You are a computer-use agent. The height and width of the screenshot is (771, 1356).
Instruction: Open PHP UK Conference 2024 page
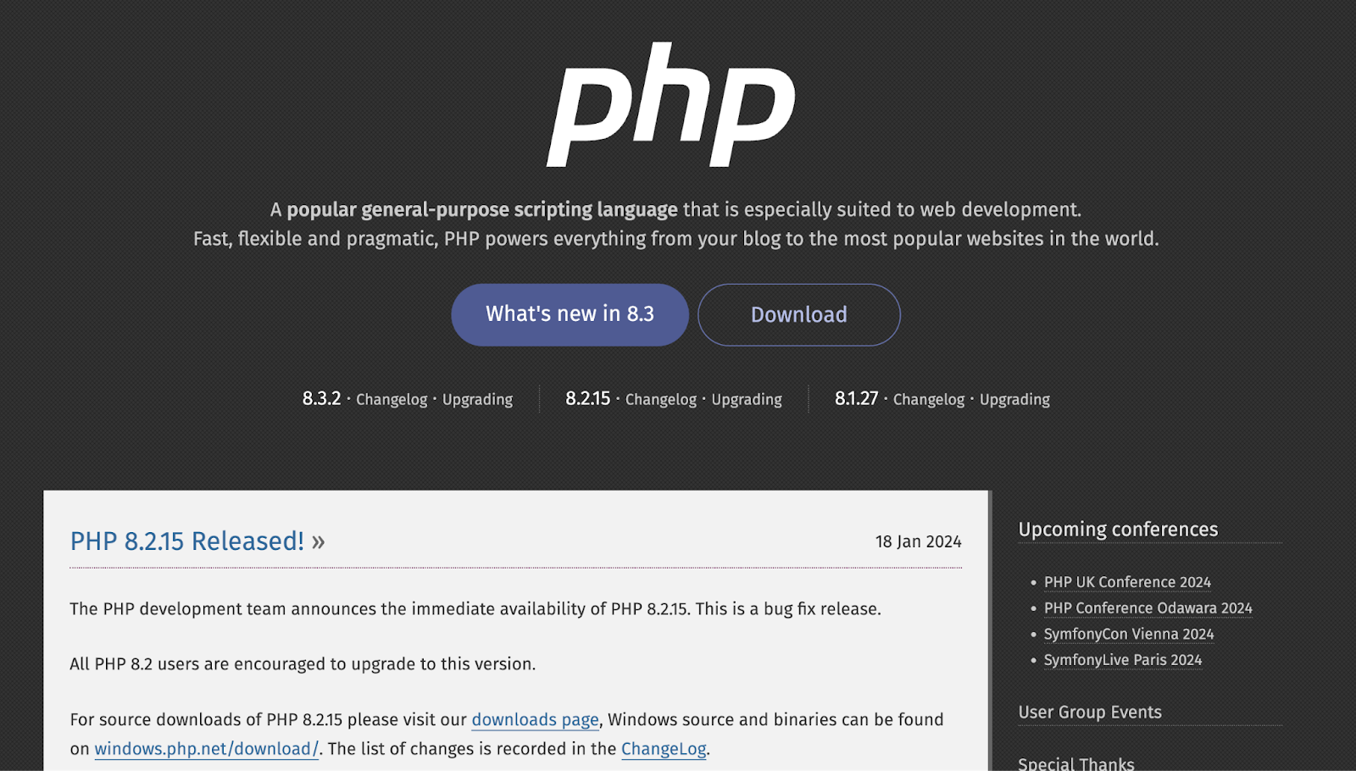[x=1126, y=582]
